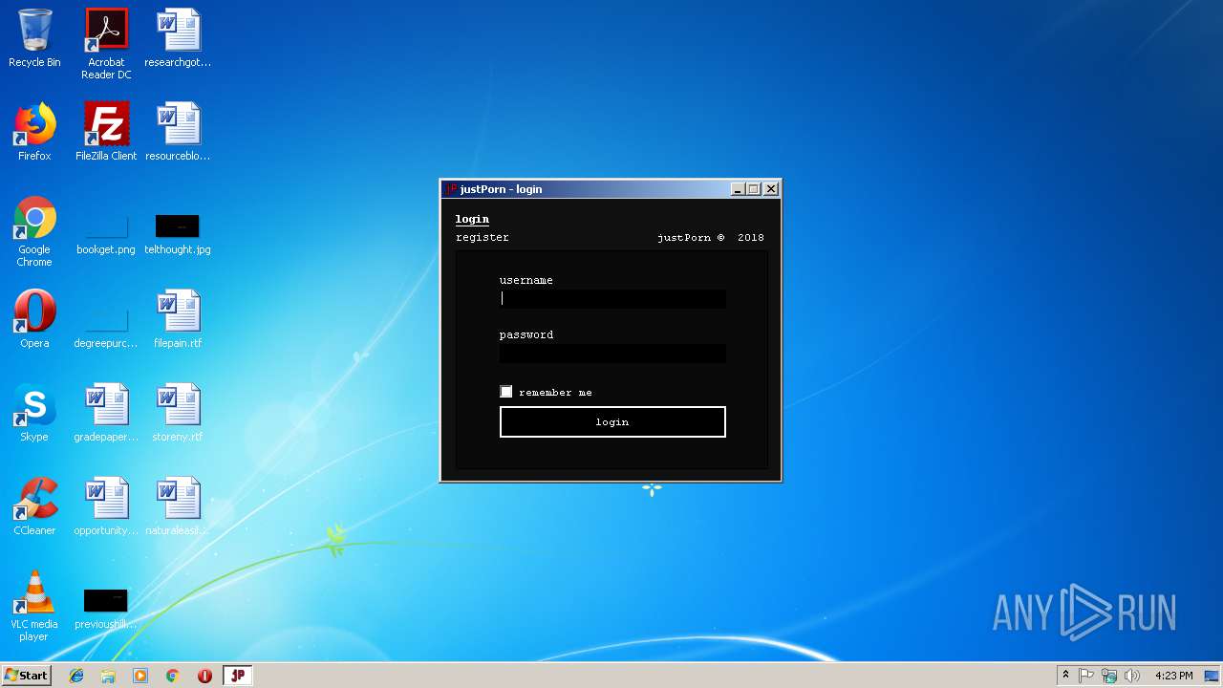Open Opera from the taskbar
1223x688 pixels.
pyautogui.click(x=204, y=676)
